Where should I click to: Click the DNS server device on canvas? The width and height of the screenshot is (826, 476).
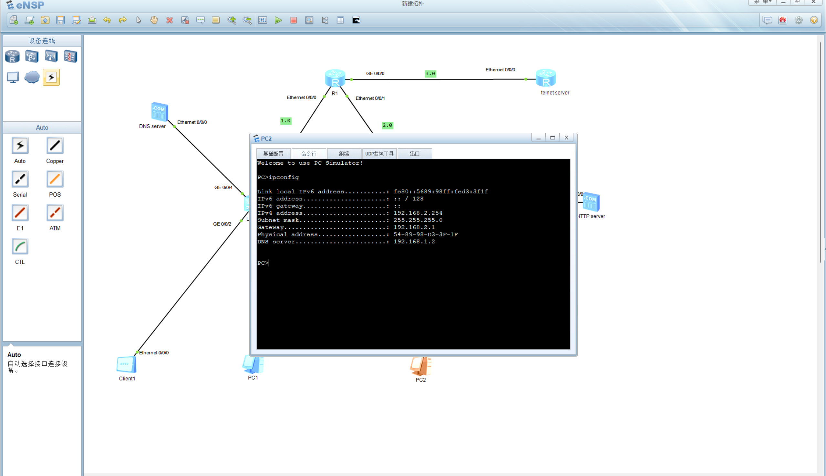click(160, 112)
